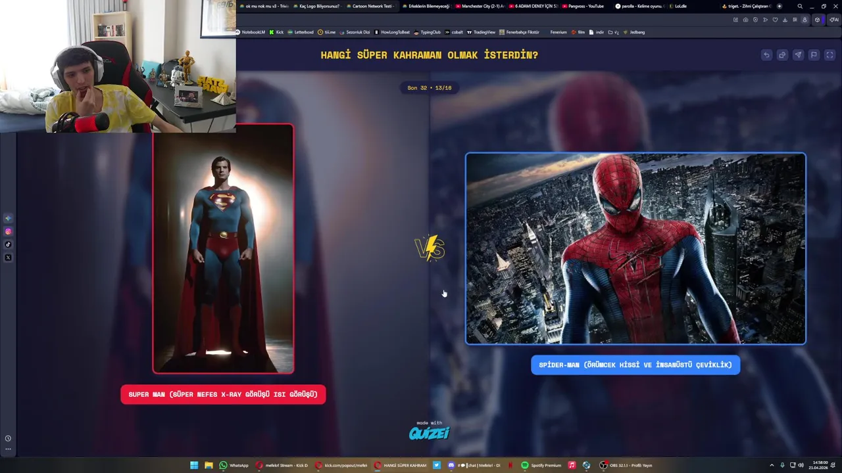Open history clock icon in left sidebar
This screenshot has height=473, width=842.
coord(8,438)
